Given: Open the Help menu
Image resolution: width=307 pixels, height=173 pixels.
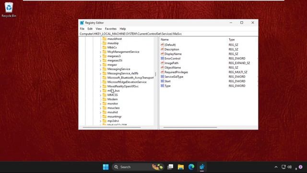Looking at the screenshot, I should [x=123, y=29].
